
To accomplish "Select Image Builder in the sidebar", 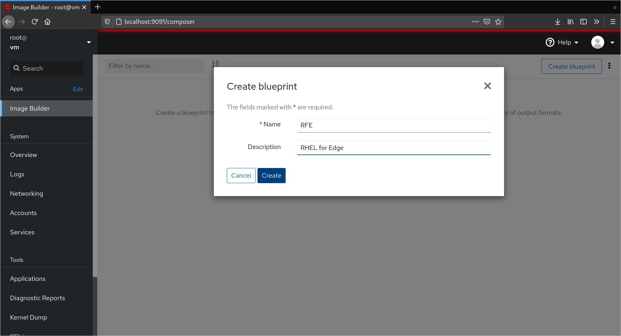I will tap(47, 108).
